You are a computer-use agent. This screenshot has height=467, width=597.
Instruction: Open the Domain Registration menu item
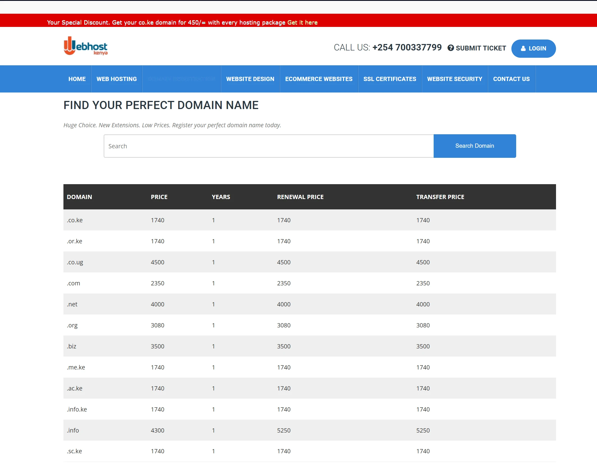pos(181,79)
